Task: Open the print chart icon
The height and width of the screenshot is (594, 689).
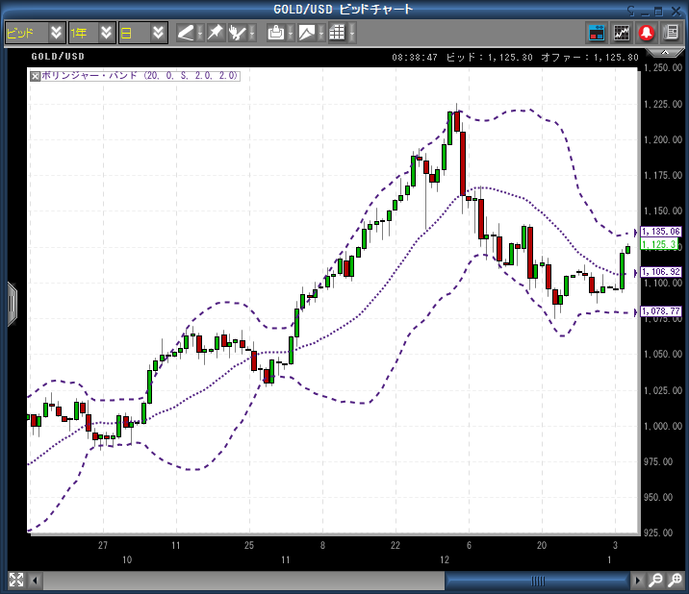Action: pos(275,33)
